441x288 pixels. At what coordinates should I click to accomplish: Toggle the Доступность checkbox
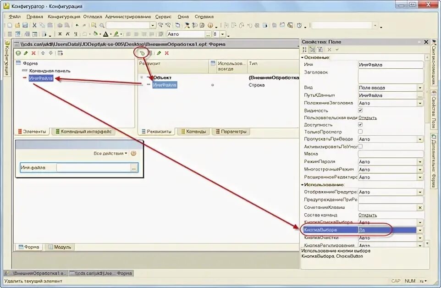(x=360, y=124)
